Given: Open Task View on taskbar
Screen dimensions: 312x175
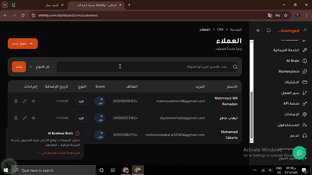Looking at the screenshot, I should click(113, 170).
